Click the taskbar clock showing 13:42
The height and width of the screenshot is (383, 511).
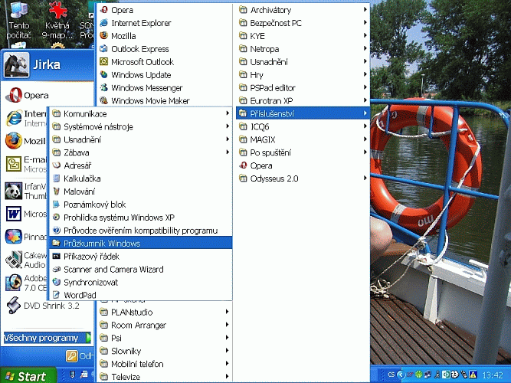click(x=493, y=375)
